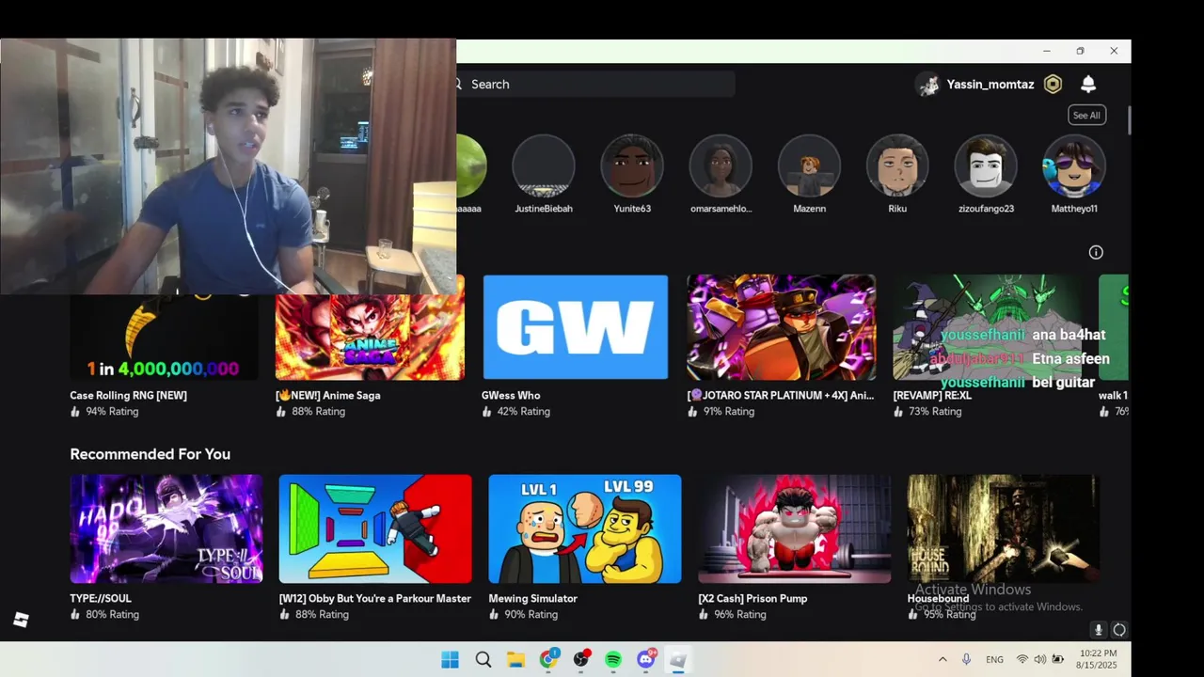The height and width of the screenshot is (677, 1204).
Task: Open the ENG language switcher
Action: click(x=994, y=660)
